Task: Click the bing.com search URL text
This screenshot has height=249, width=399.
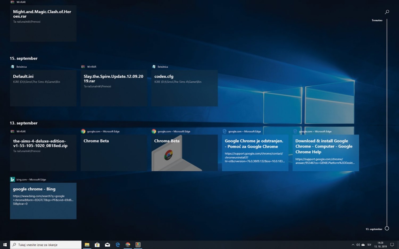Action: (43, 200)
